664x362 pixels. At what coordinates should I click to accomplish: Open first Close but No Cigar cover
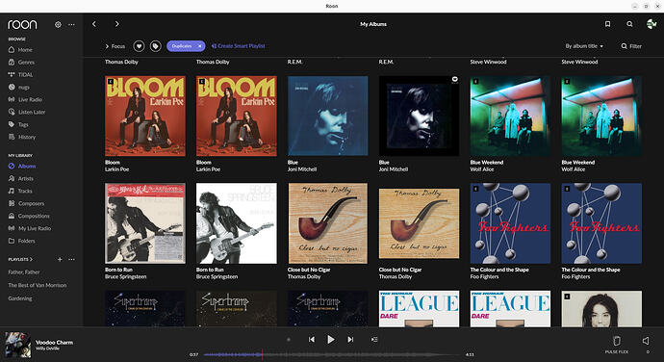(x=328, y=223)
